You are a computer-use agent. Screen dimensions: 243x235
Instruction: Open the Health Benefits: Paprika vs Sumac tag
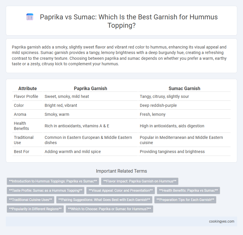pyautogui.click(x=188, y=191)
